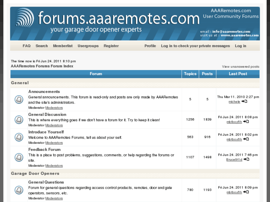Click topics count 780 for General Questions
The image size is (270, 202).
190,190
